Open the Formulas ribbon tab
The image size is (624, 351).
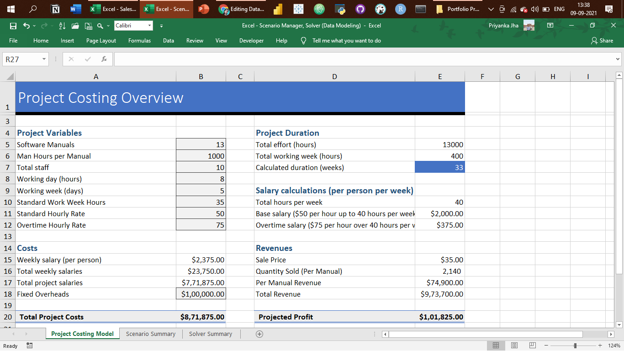(139, 41)
